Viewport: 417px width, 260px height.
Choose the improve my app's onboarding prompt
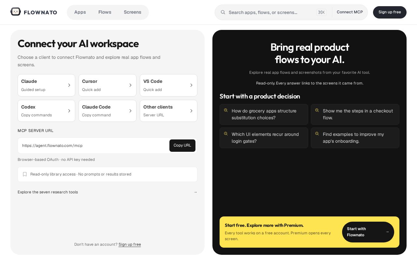click(x=355, y=138)
